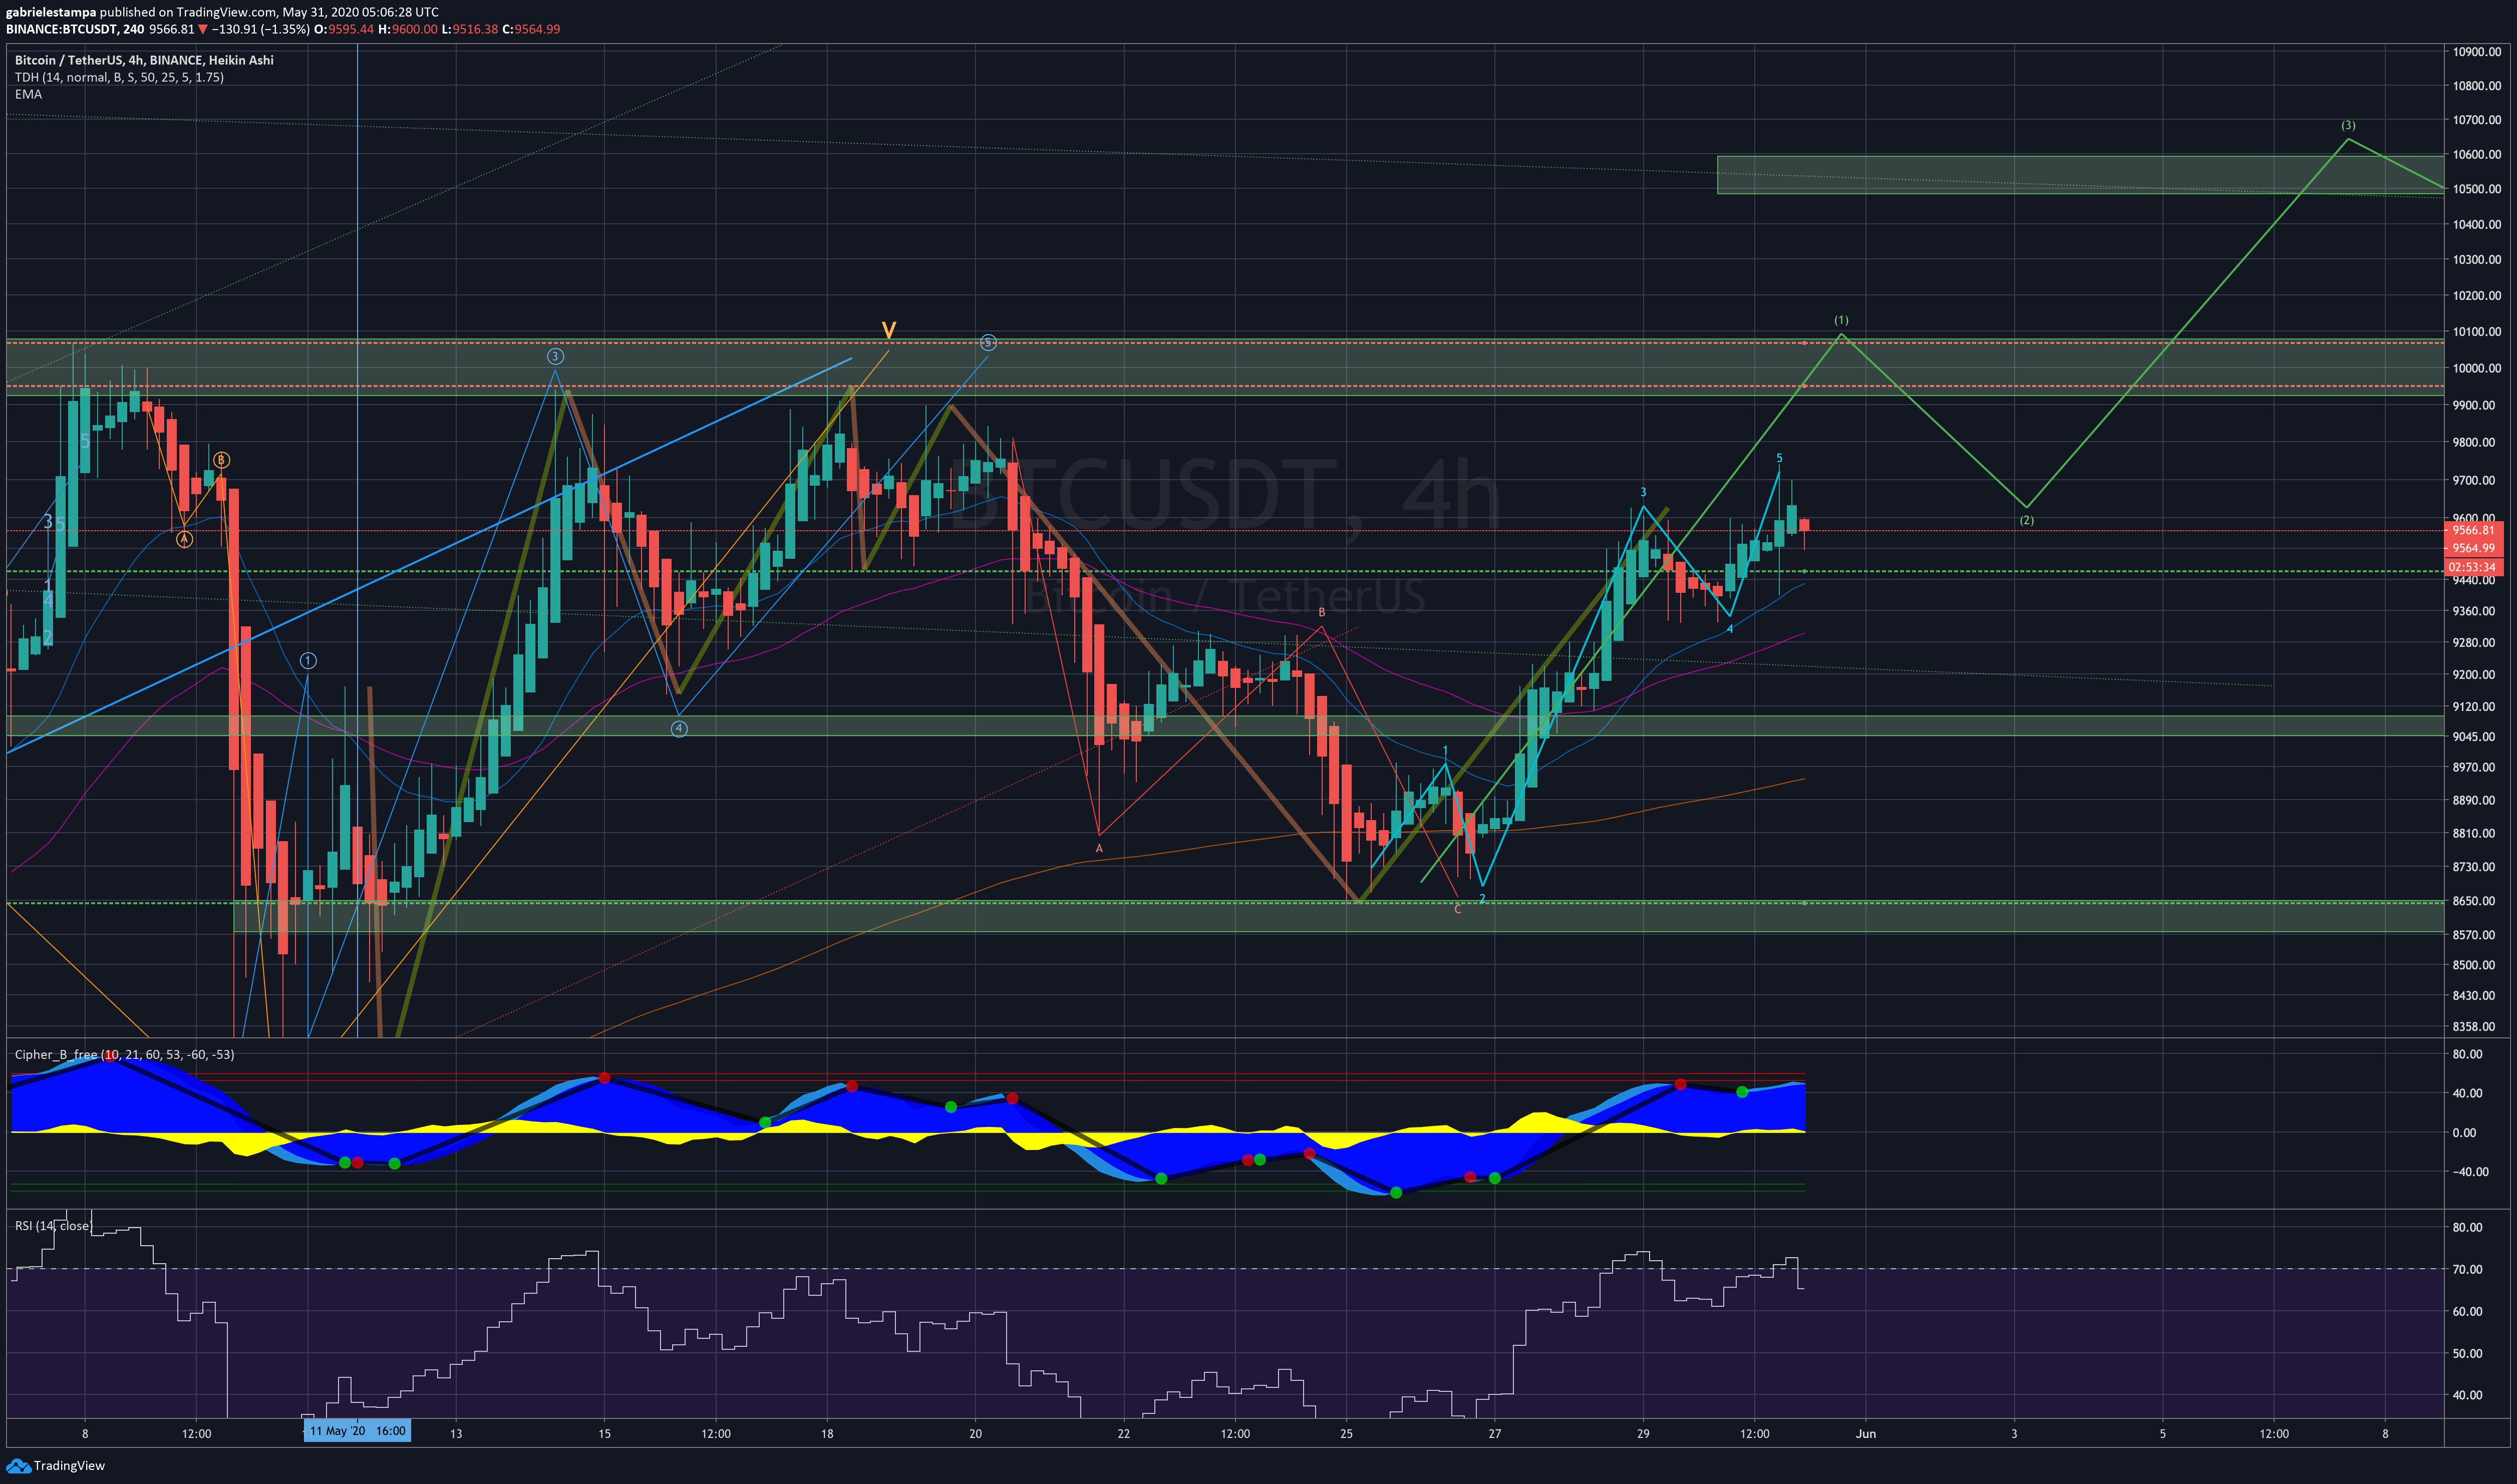
Task: Click the circled 4 wave label near 9120
Action: click(x=679, y=728)
